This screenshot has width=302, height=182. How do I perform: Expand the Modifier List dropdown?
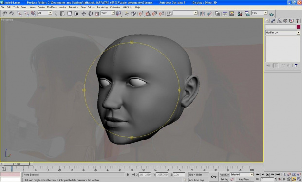coord(283,33)
